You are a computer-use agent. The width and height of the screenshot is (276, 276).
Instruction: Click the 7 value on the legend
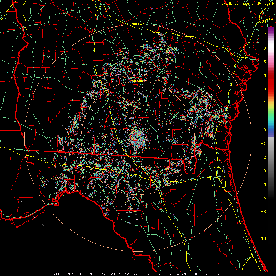tap(265, 34)
